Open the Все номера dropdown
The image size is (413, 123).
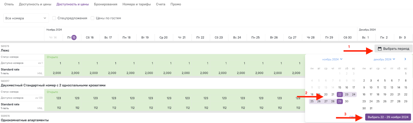26,18
